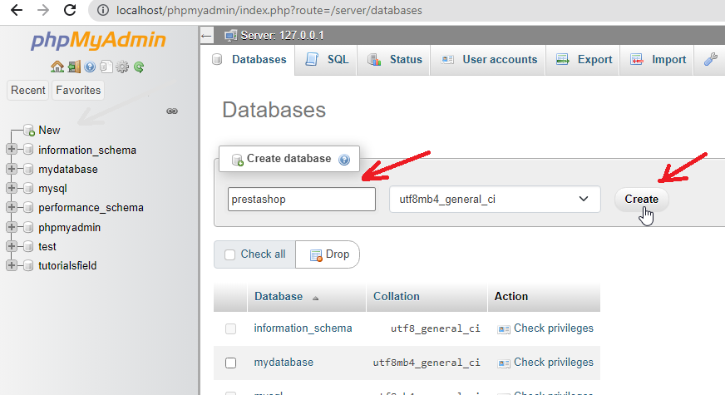This screenshot has width=725, height=395.
Task: Expand information_schema tree node
Action: pyautogui.click(x=12, y=150)
